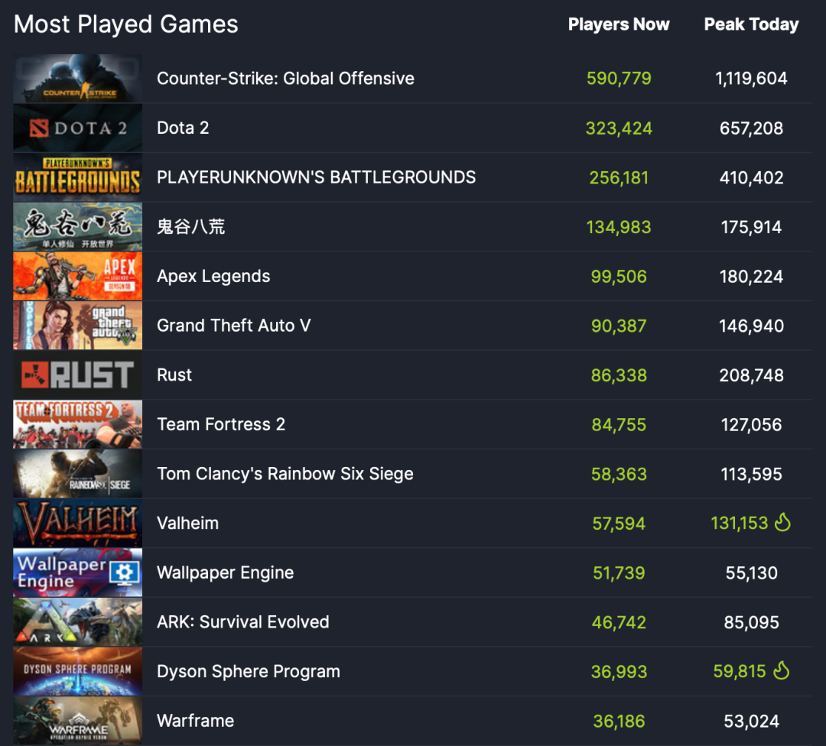Open the Apex Legends title link
The width and height of the screenshot is (826, 746).
click(213, 277)
